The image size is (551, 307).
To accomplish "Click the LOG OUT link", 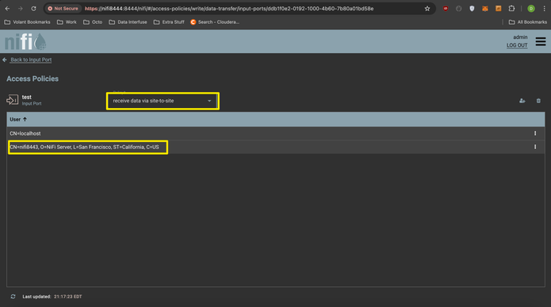I will [517, 45].
